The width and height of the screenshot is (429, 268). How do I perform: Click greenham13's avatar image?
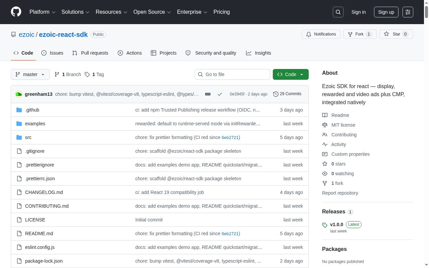pyautogui.click(x=19, y=94)
